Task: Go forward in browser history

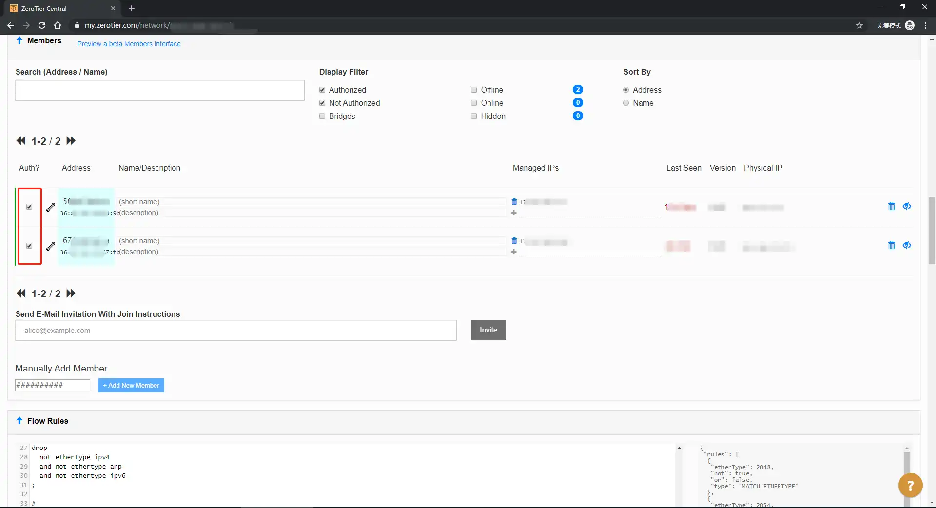Action: pos(26,25)
